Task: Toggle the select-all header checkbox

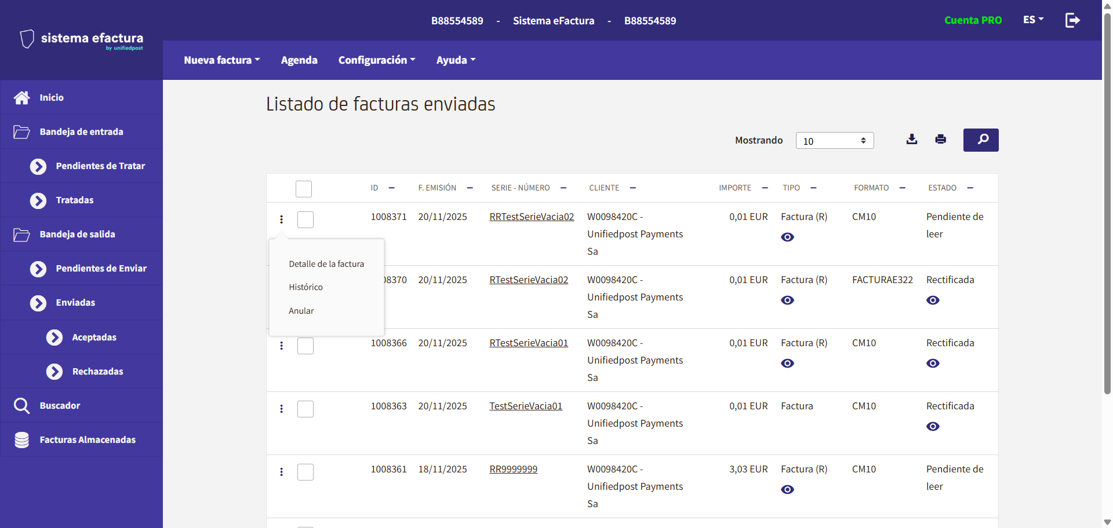Action: click(x=304, y=189)
